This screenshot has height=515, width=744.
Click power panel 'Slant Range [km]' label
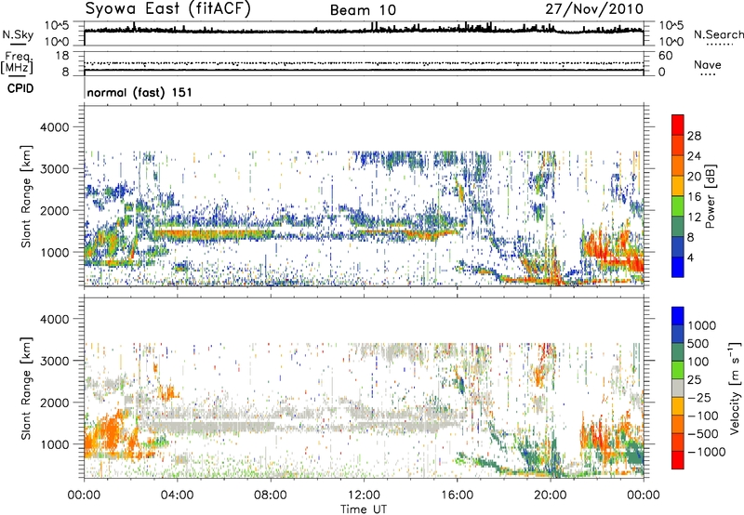[26, 196]
